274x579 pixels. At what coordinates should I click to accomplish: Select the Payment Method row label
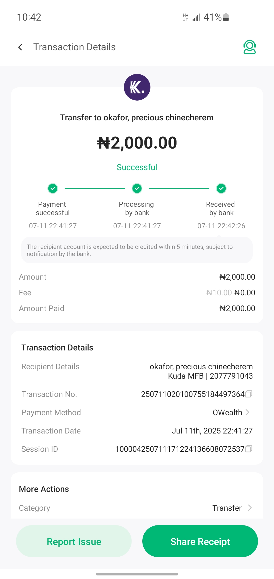(x=51, y=412)
